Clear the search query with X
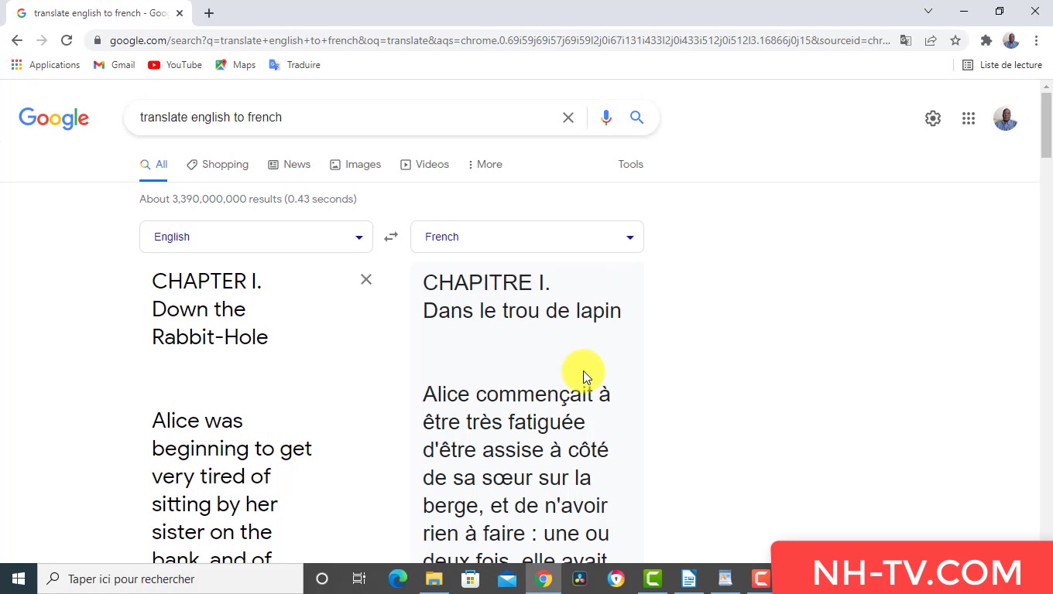 pyautogui.click(x=568, y=118)
